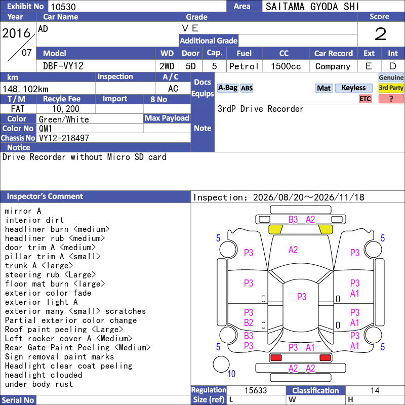Click the color number QM1
Viewport: 405px width, 405px height.
46,129
